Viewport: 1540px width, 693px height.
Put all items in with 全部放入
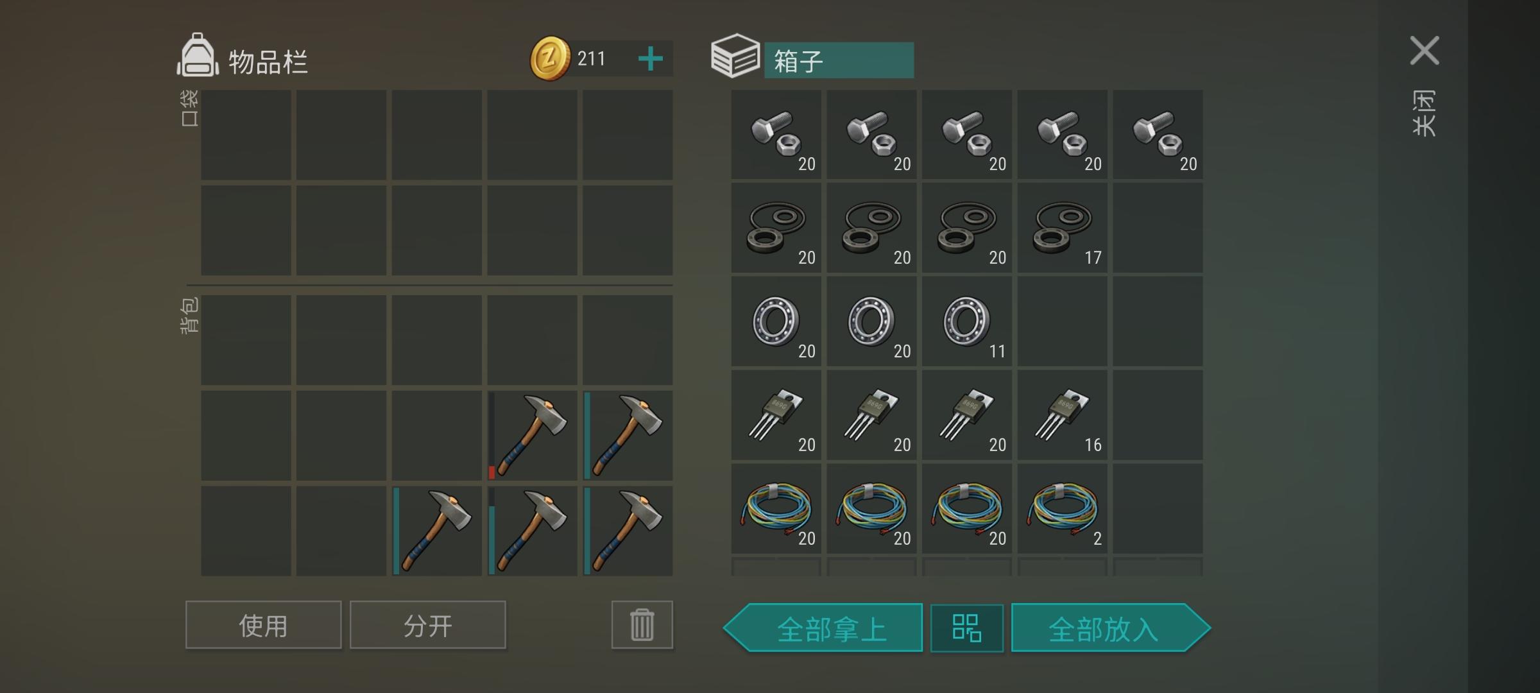pos(1111,628)
